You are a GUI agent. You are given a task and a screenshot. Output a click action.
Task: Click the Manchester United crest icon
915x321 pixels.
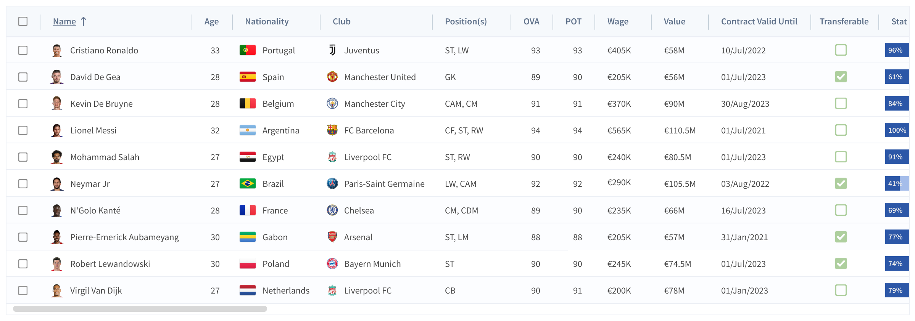[332, 77]
